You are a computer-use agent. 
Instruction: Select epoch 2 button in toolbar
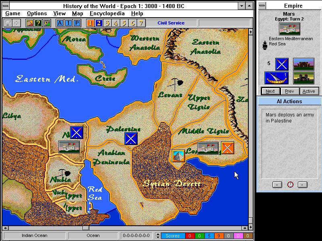99,23
